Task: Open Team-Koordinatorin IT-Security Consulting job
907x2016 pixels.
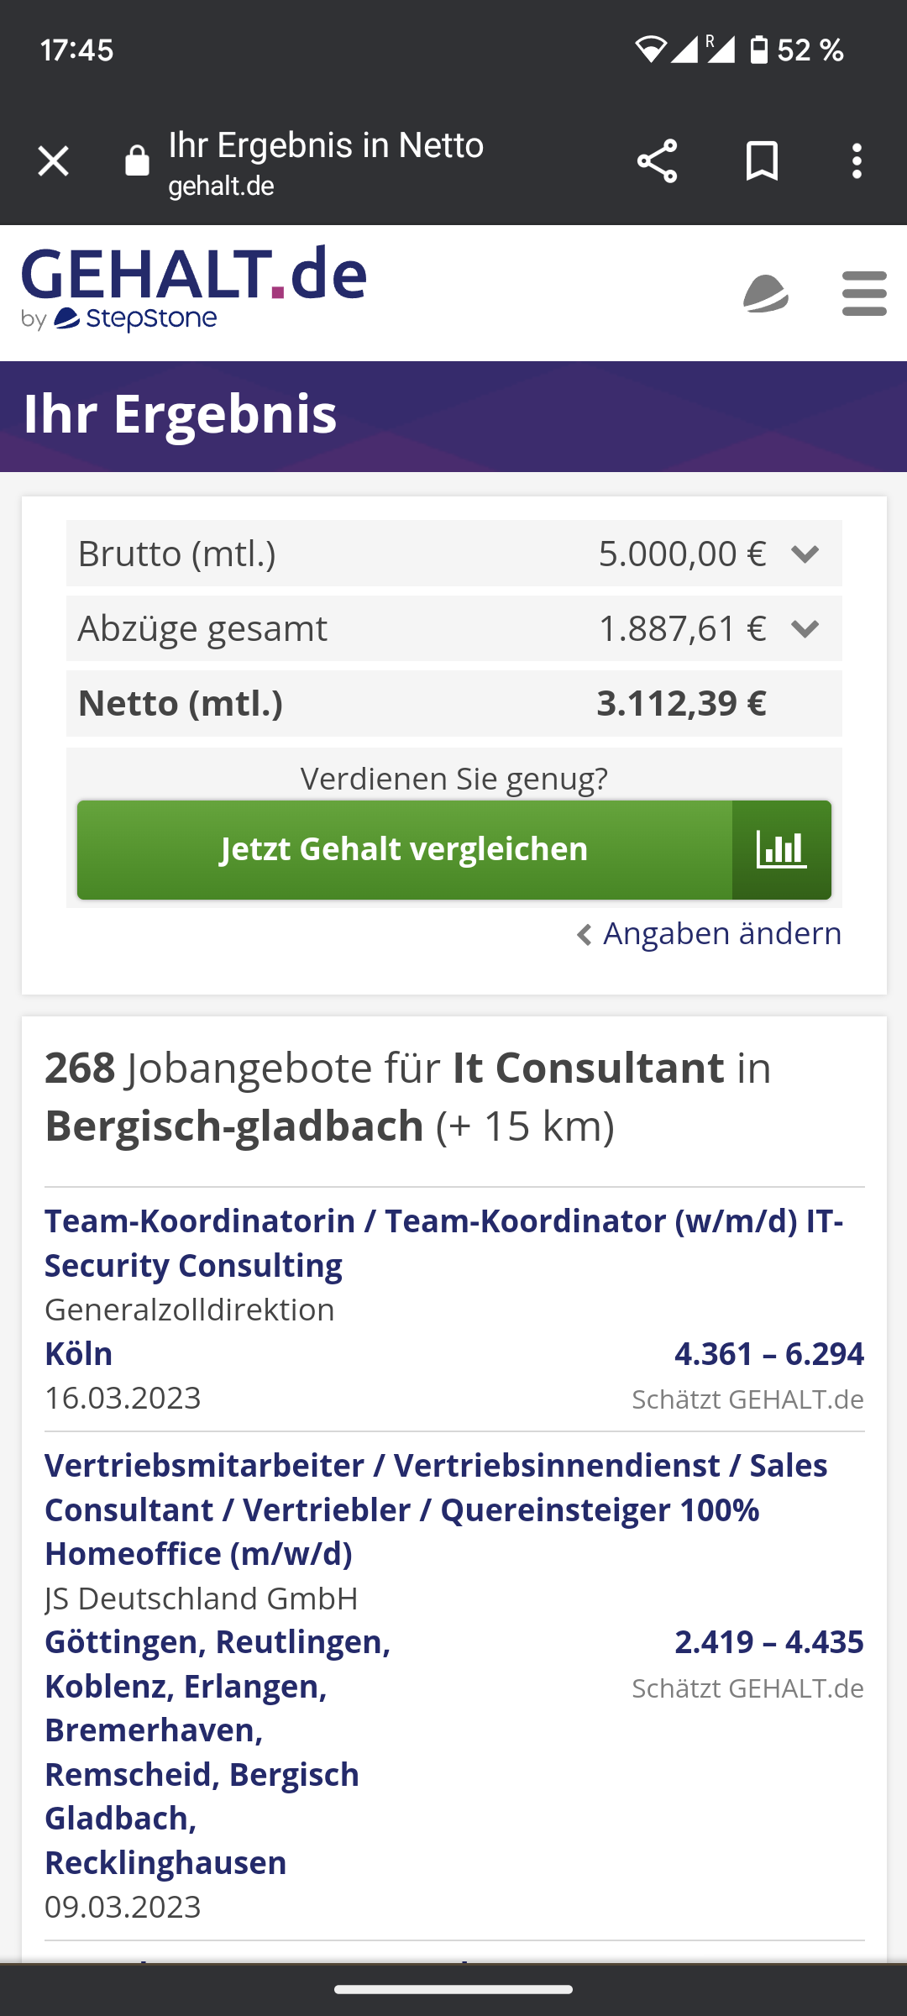Action: (443, 1243)
